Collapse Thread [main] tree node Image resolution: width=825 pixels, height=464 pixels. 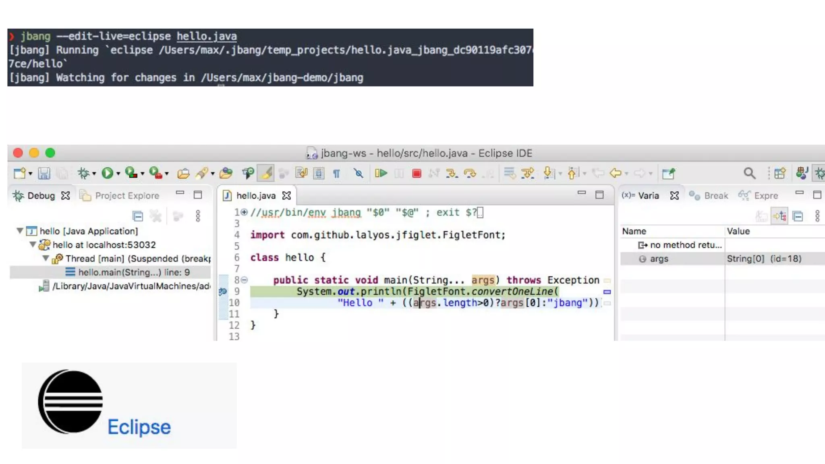(46, 258)
